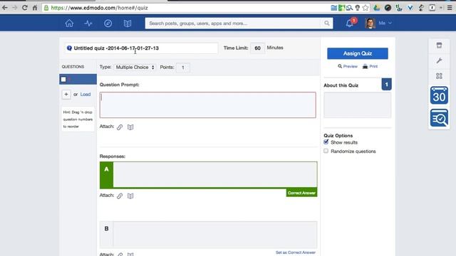Open the checklist search app icon
The width and height of the screenshot is (456, 256).
tap(439, 118)
